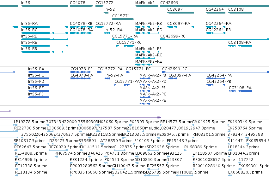The height and width of the screenshot is (177, 269).
Task: Click transcript CG4078-RB
Action: tap(81, 24)
